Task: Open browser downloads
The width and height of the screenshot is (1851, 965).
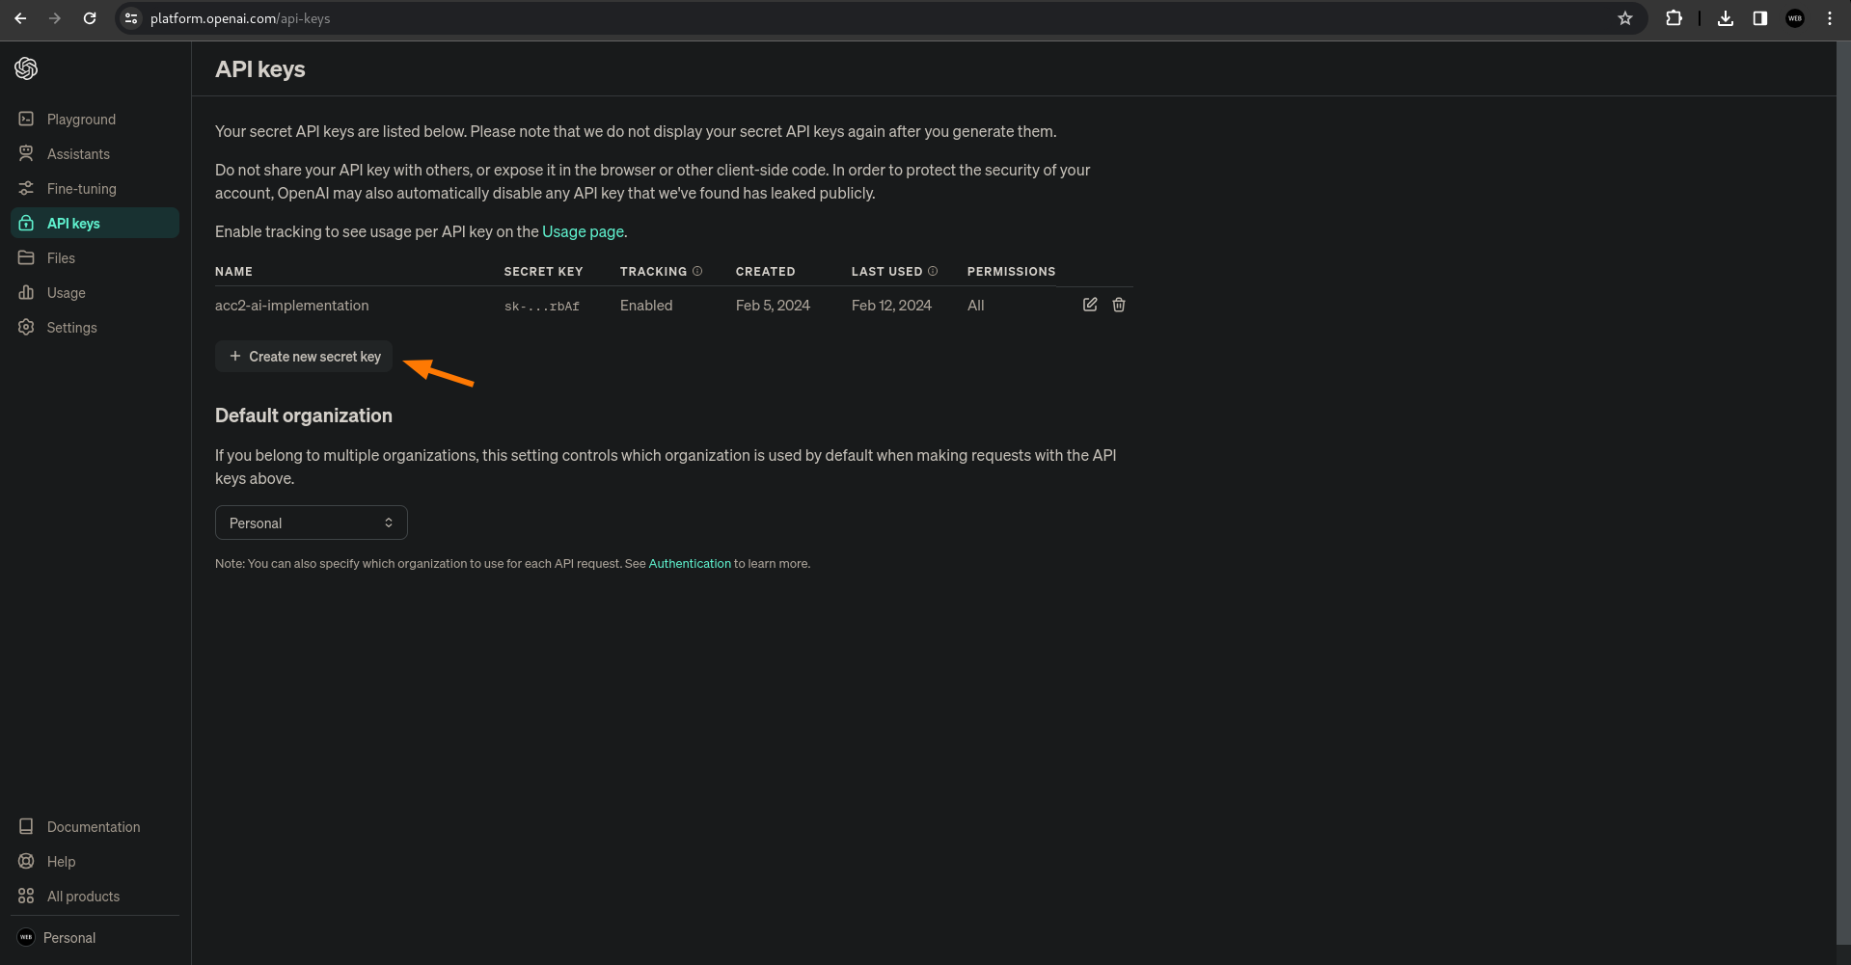Action: 1726,18
